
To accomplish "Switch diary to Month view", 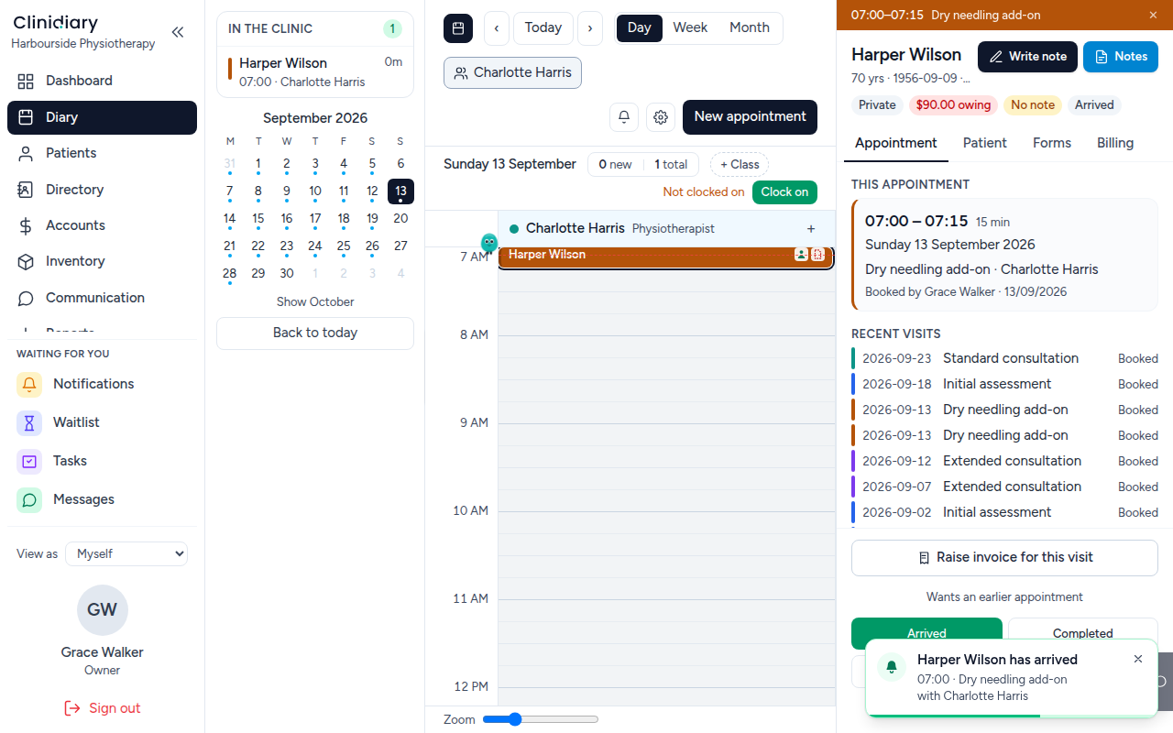I will pyautogui.click(x=750, y=28).
